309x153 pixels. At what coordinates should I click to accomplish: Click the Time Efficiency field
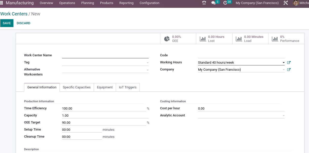(104, 109)
